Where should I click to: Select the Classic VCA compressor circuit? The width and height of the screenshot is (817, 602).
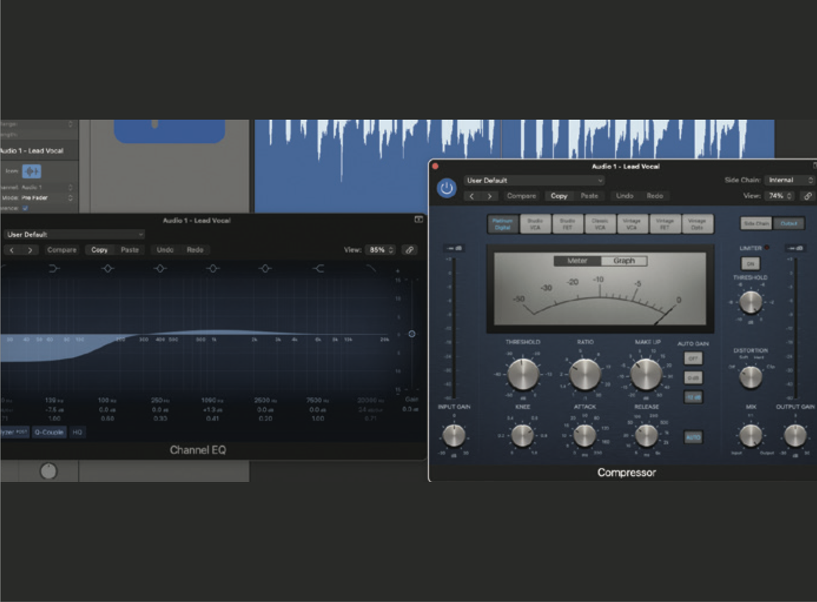[599, 223]
